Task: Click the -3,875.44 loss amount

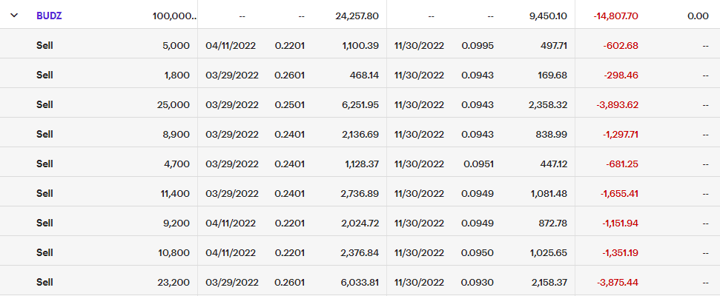Action: pos(617,282)
